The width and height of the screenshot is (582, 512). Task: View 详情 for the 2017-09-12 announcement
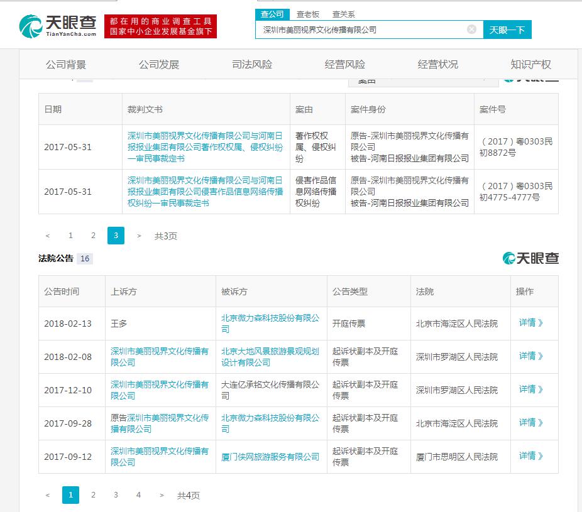pos(531,456)
